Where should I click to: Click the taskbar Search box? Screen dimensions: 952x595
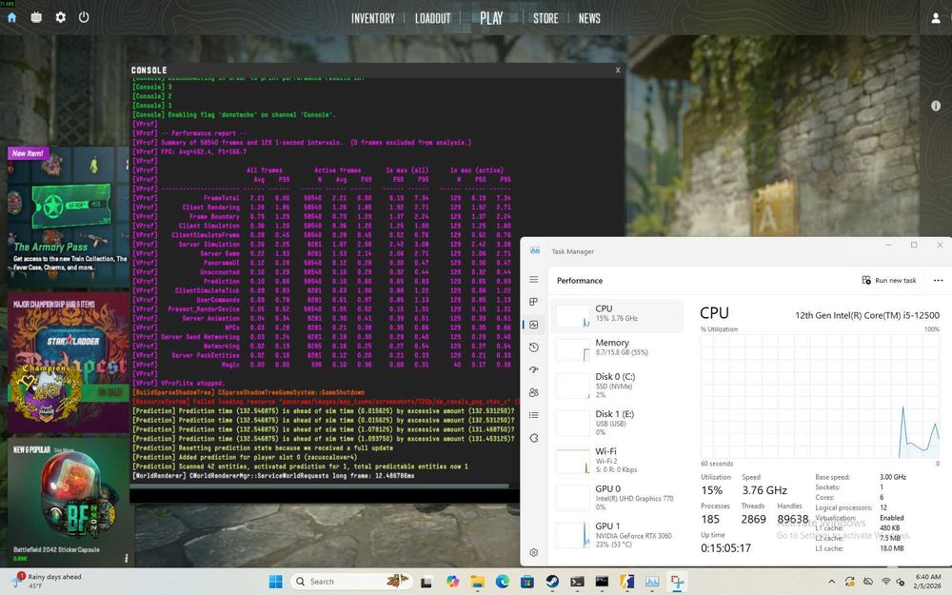click(x=351, y=582)
